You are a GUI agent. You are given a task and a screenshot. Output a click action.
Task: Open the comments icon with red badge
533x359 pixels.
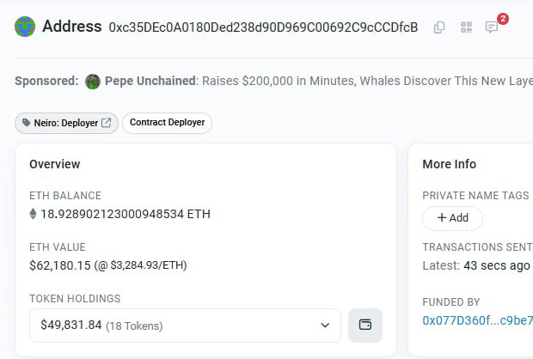(x=492, y=27)
